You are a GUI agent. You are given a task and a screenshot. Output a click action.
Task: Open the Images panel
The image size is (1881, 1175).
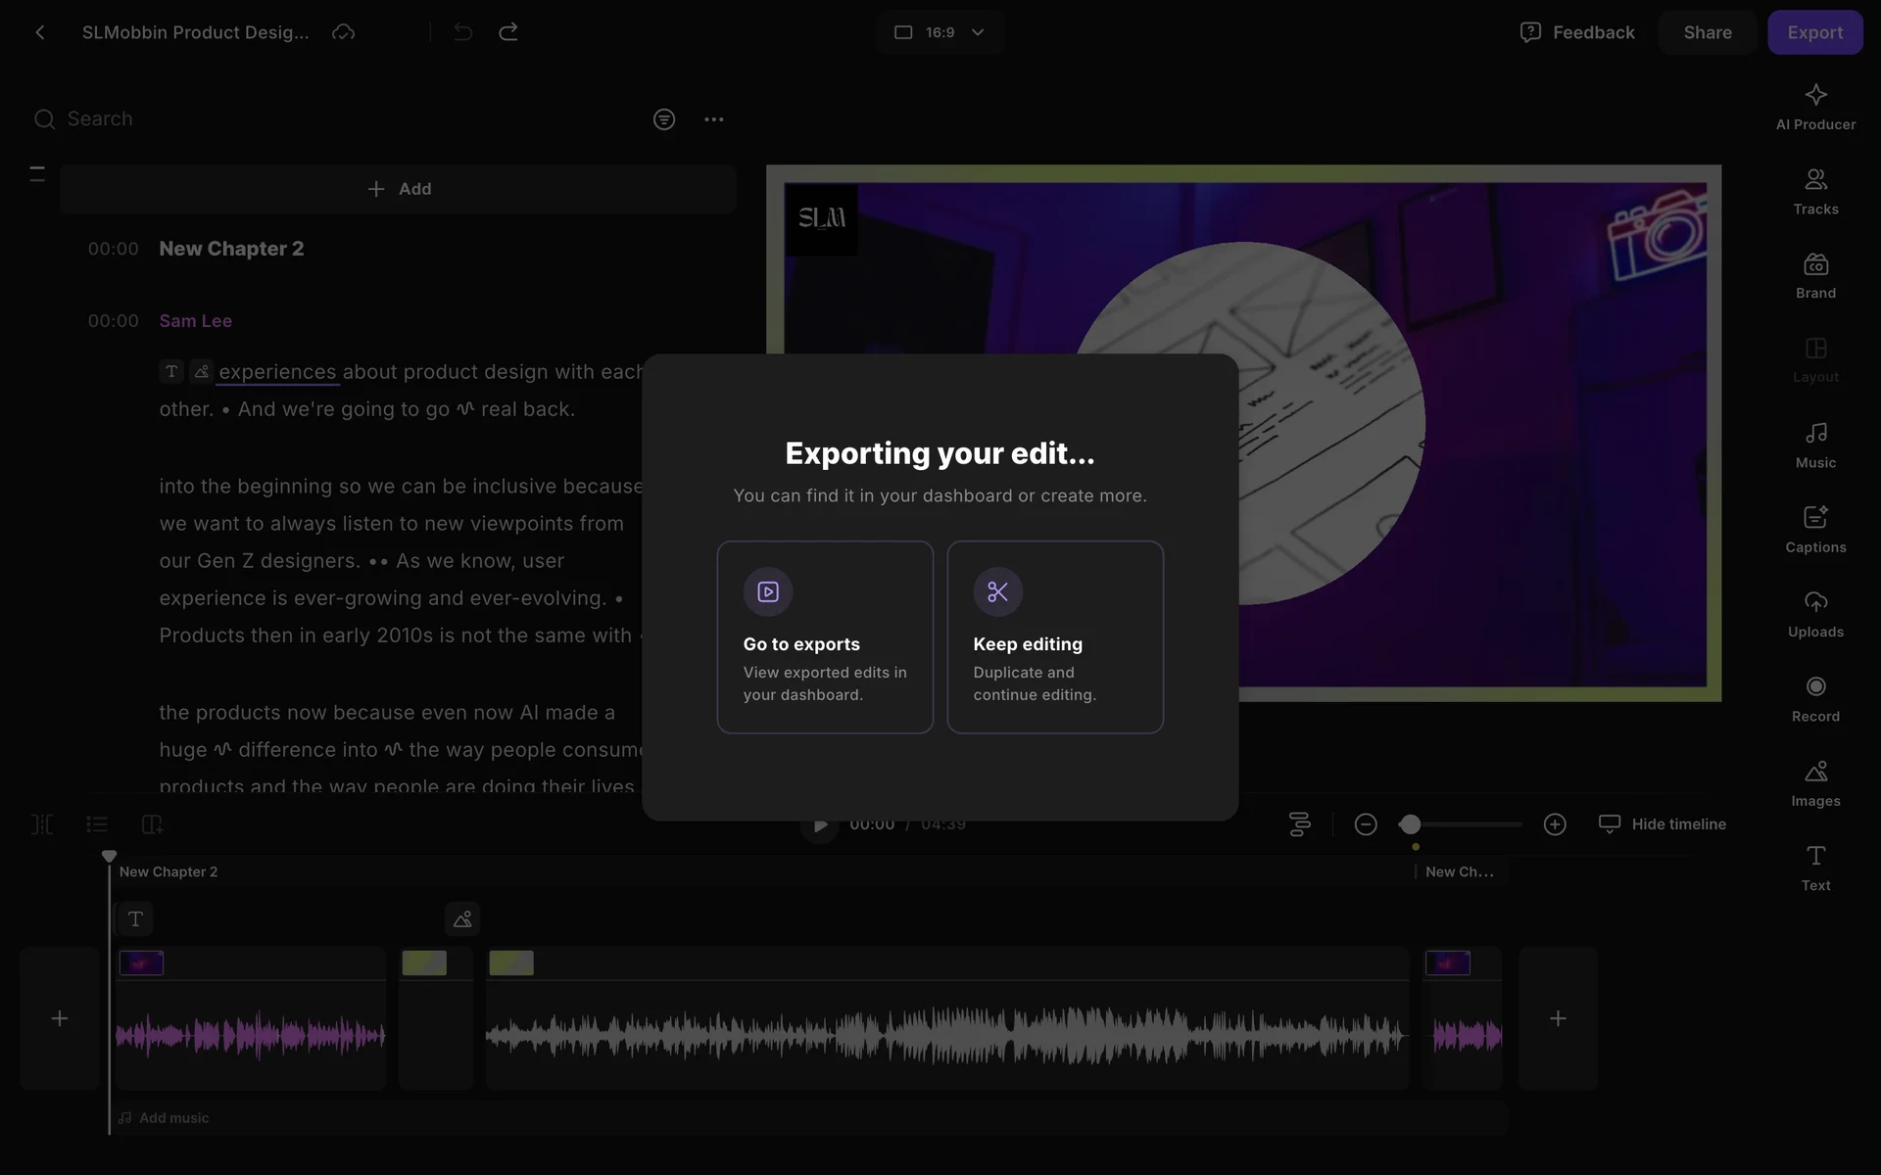tap(1815, 783)
